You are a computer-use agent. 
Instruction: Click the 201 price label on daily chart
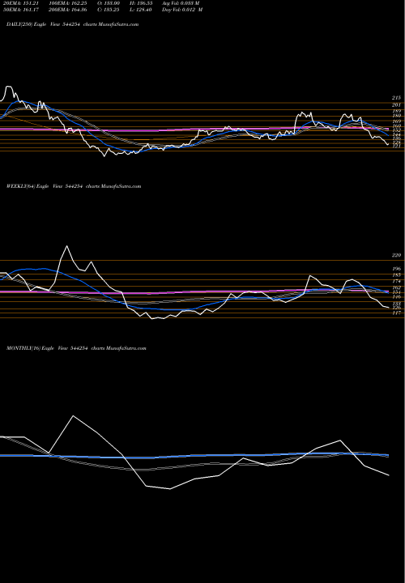coord(396,105)
